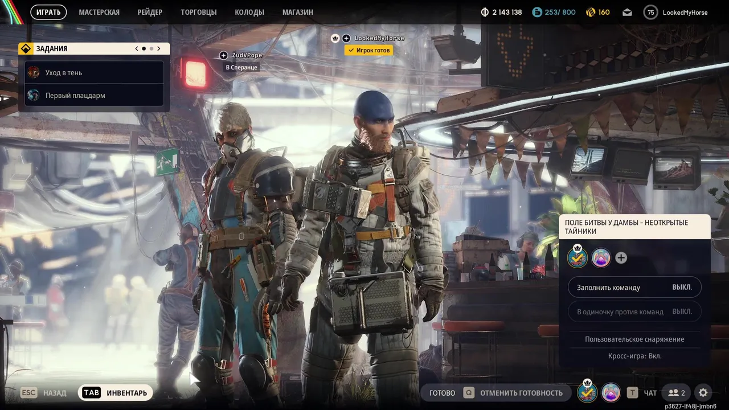Open the МАГАЗИН tab
Viewport: 729px width, 410px height.
pos(298,12)
